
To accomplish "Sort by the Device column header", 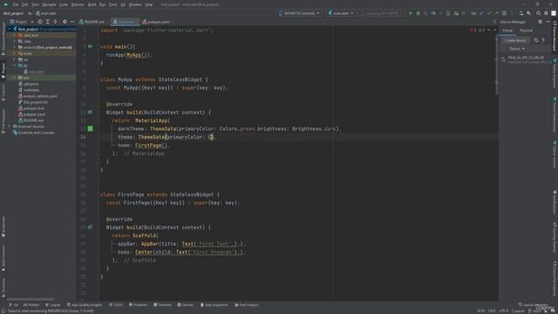I will tap(517, 49).
